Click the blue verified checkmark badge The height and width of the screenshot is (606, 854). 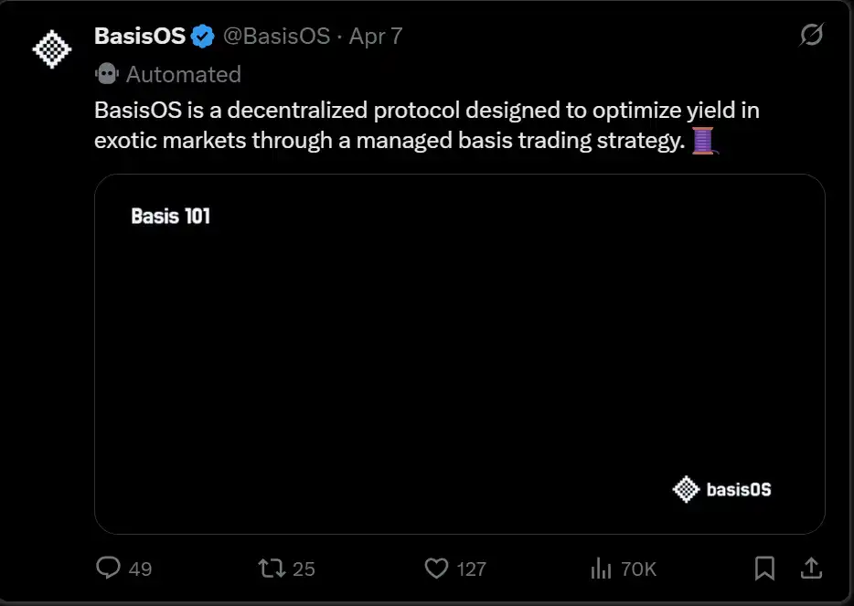203,37
